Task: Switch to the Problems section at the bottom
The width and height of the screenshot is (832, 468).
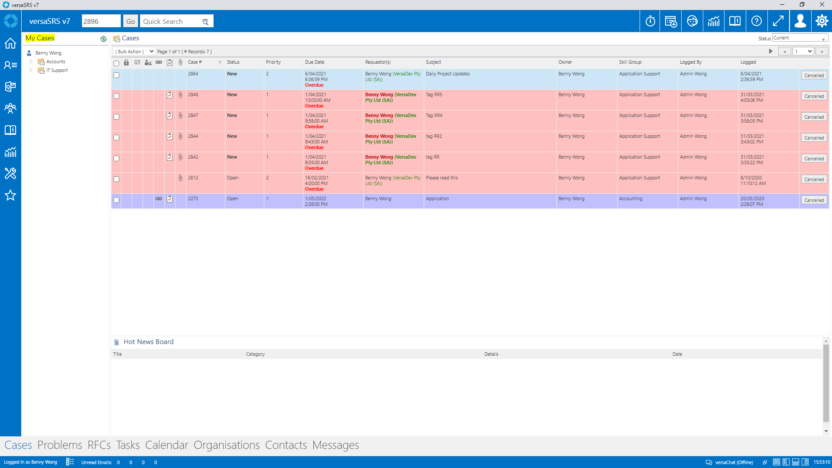Action: click(59, 445)
